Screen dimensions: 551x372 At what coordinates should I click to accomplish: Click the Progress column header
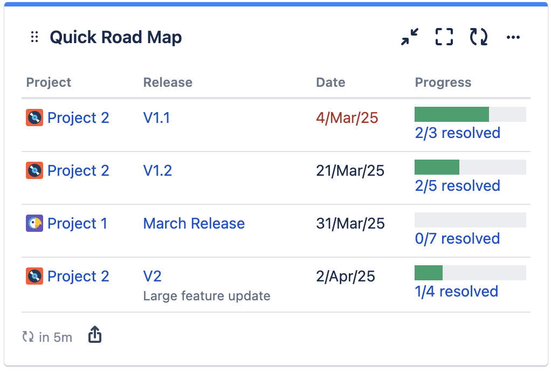coord(443,82)
